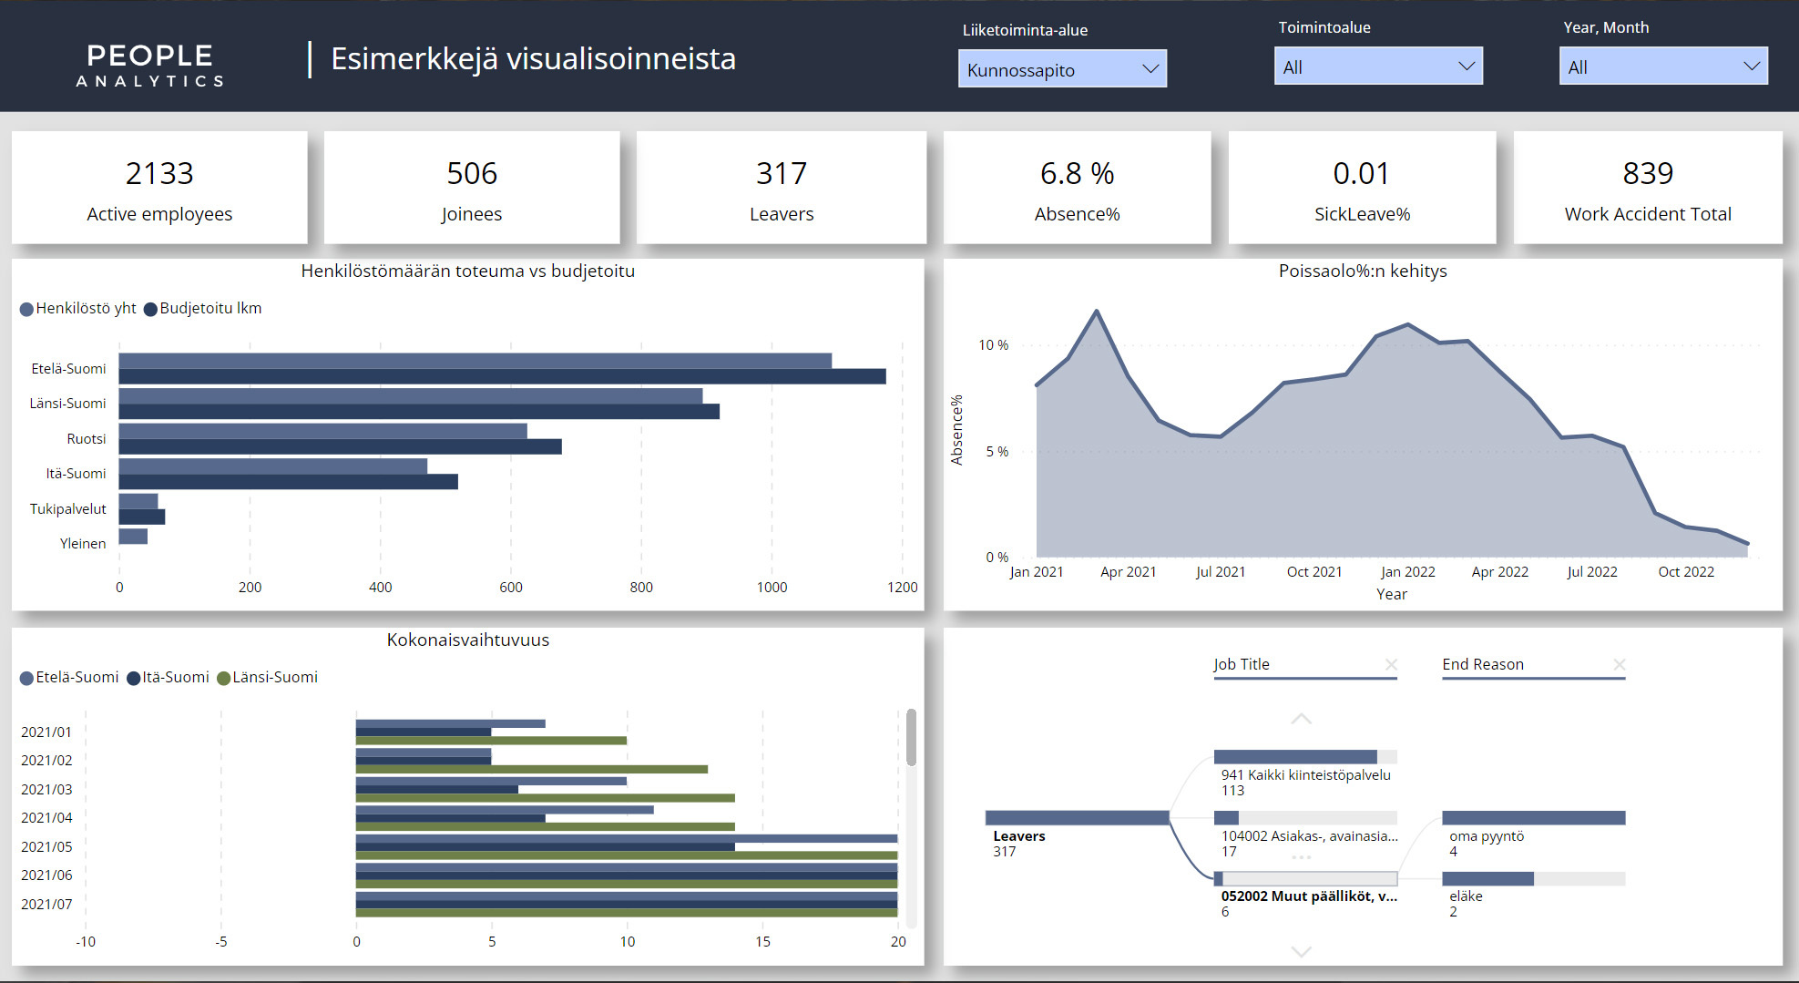This screenshot has width=1799, height=983.
Task: Select the eläke end reason node
Action: [1487, 879]
